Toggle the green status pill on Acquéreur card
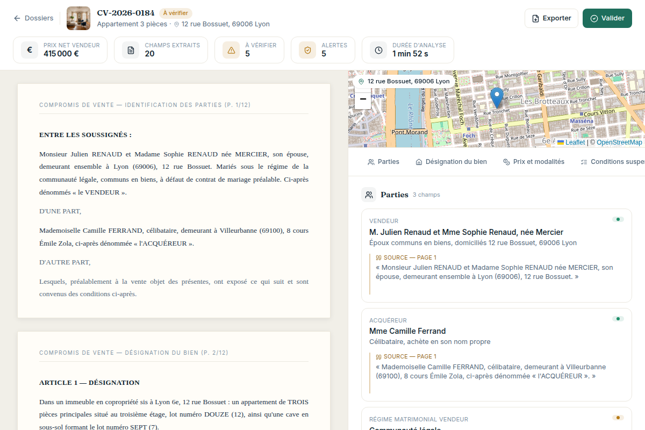645x430 pixels. (618, 319)
